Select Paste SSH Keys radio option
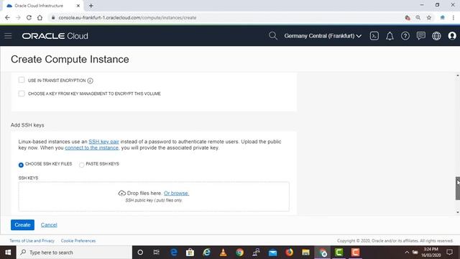The width and height of the screenshot is (460, 259). [81, 165]
